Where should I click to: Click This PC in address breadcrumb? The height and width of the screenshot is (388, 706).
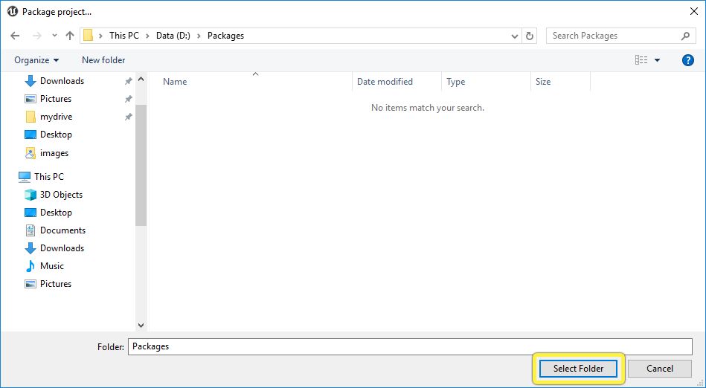123,36
